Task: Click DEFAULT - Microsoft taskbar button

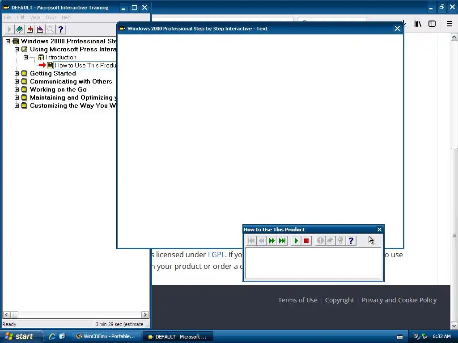Action: tap(178, 337)
